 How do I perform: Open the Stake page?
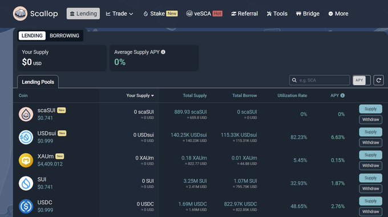pyautogui.click(x=160, y=14)
